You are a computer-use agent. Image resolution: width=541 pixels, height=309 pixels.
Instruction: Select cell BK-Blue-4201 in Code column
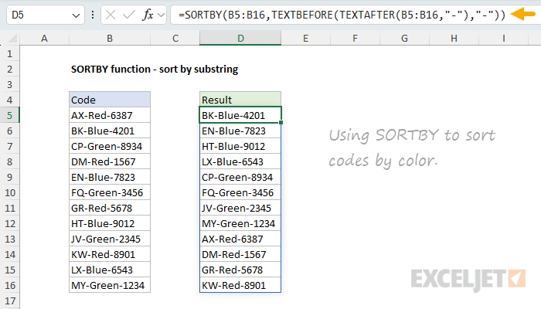click(x=110, y=131)
